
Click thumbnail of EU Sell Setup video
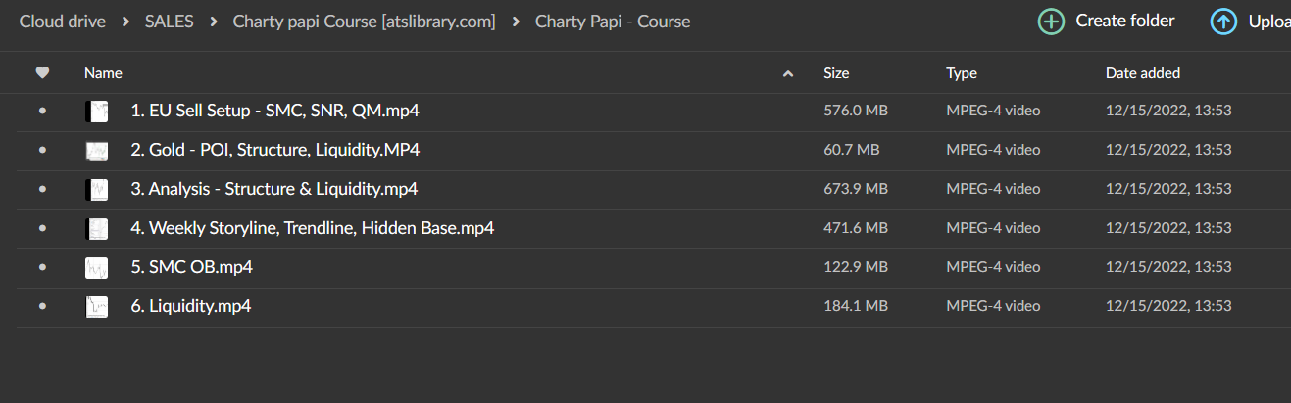[96, 112]
